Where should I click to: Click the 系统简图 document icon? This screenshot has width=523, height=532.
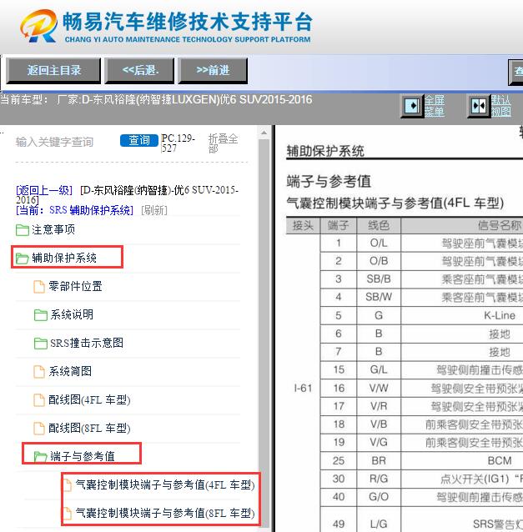click(x=39, y=372)
